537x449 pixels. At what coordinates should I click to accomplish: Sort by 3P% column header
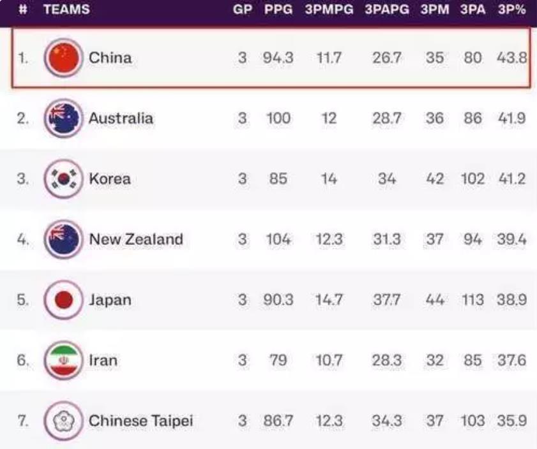click(511, 9)
